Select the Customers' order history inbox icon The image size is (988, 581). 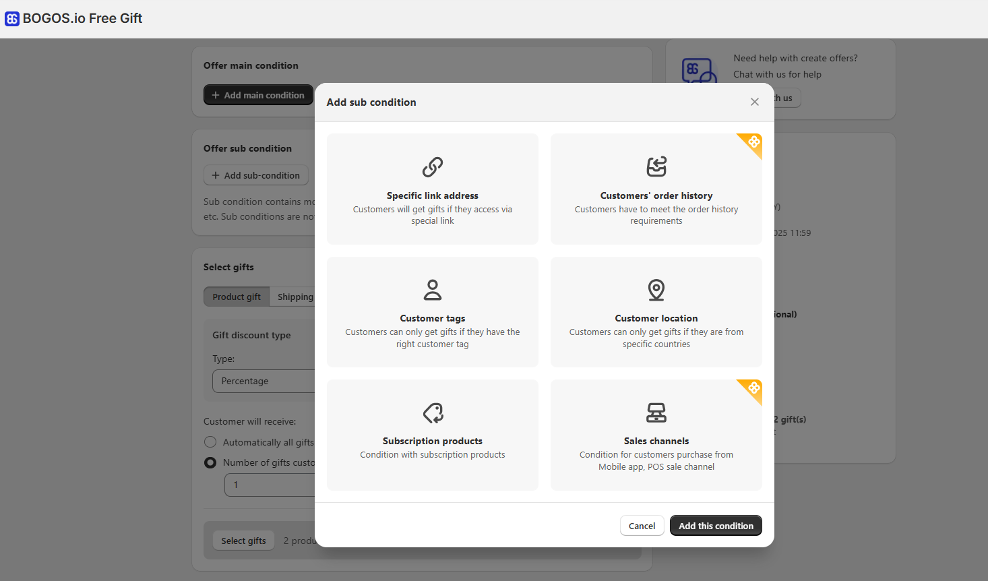656,166
